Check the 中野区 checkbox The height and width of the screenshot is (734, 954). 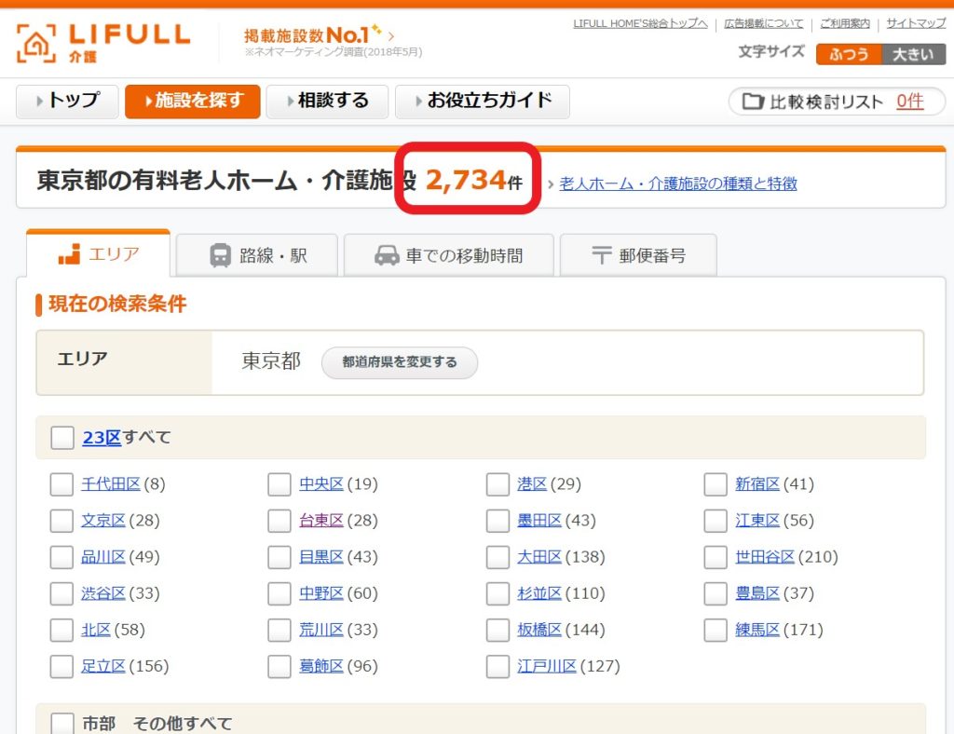279,594
